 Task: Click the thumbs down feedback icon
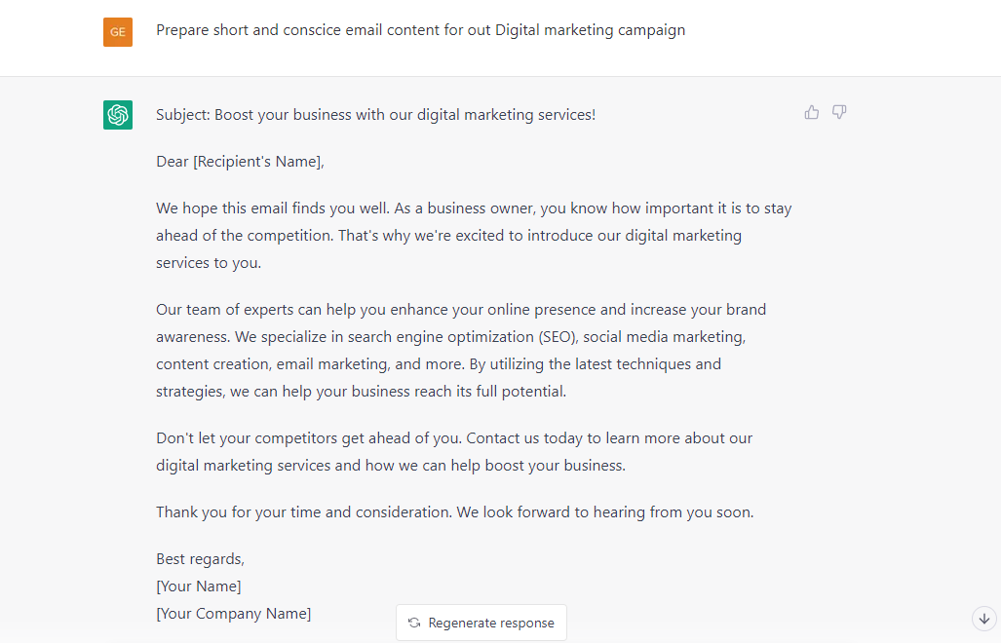coord(839,113)
